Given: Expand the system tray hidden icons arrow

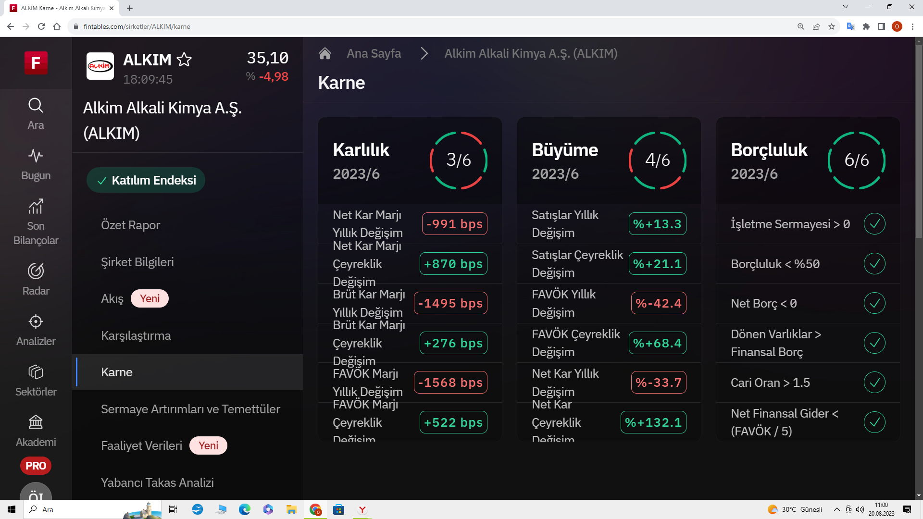Looking at the screenshot, I should click(x=836, y=509).
